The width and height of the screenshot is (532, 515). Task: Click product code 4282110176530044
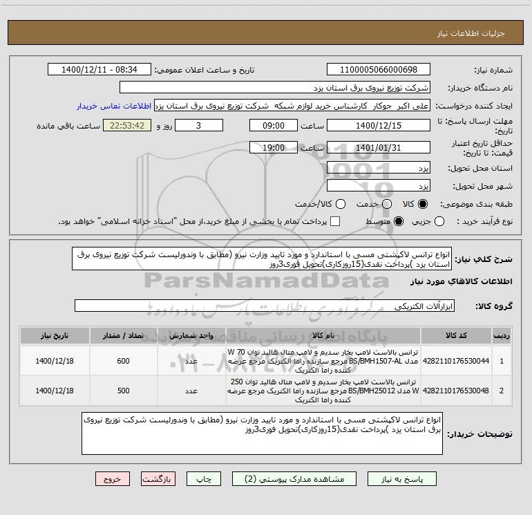pyautogui.click(x=456, y=361)
